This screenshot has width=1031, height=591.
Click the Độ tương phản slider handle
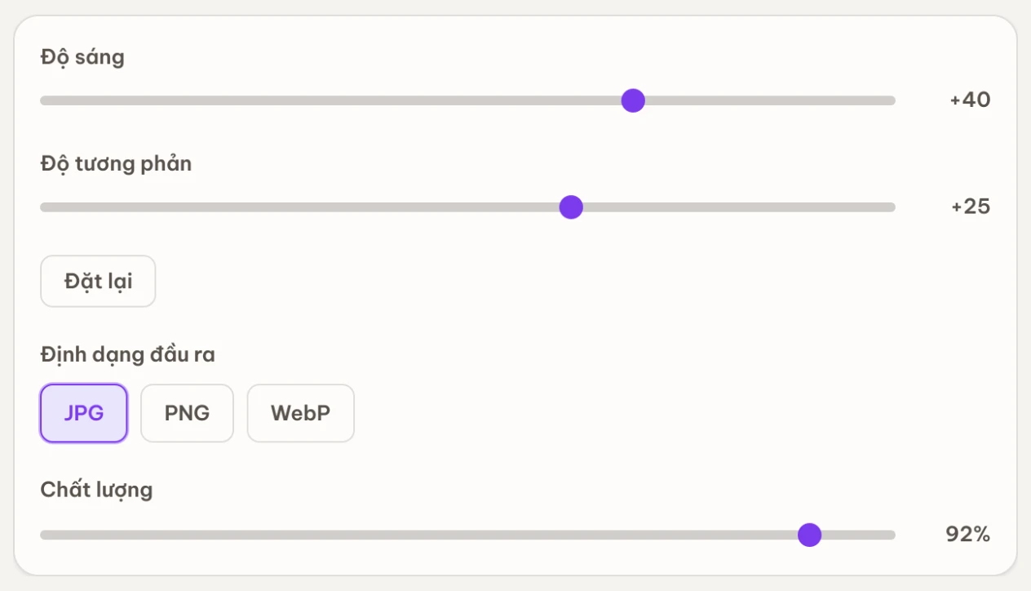pos(571,207)
